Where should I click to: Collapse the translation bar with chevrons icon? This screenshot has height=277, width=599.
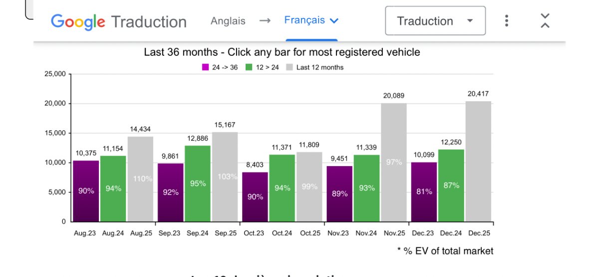click(x=545, y=20)
